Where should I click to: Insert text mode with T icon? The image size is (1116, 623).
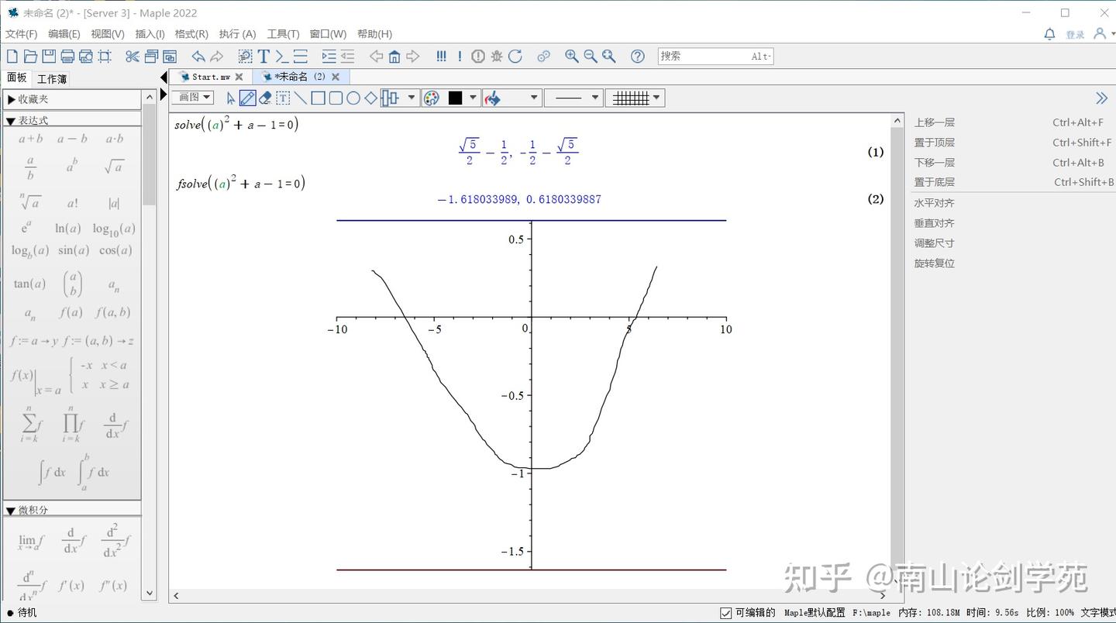click(x=263, y=56)
